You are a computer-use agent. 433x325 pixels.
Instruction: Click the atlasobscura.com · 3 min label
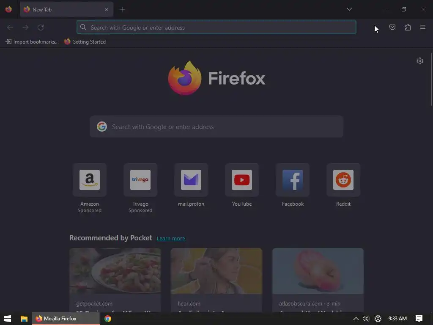click(x=310, y=303)
